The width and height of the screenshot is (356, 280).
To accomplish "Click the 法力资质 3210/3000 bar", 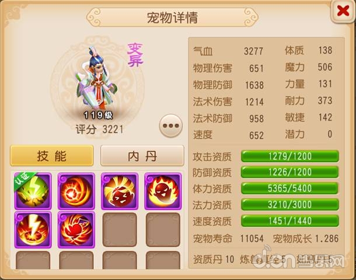I will click(290, 204).
